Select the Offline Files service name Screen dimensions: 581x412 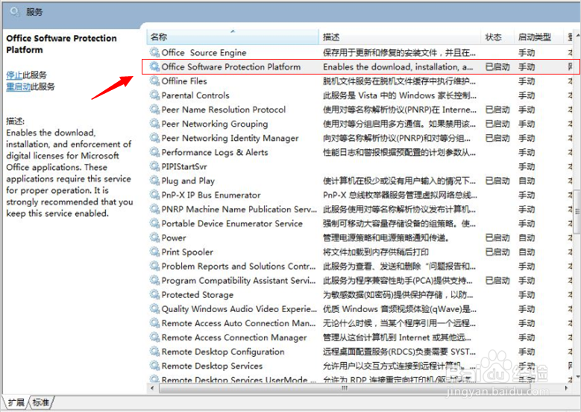coord(184,81)
